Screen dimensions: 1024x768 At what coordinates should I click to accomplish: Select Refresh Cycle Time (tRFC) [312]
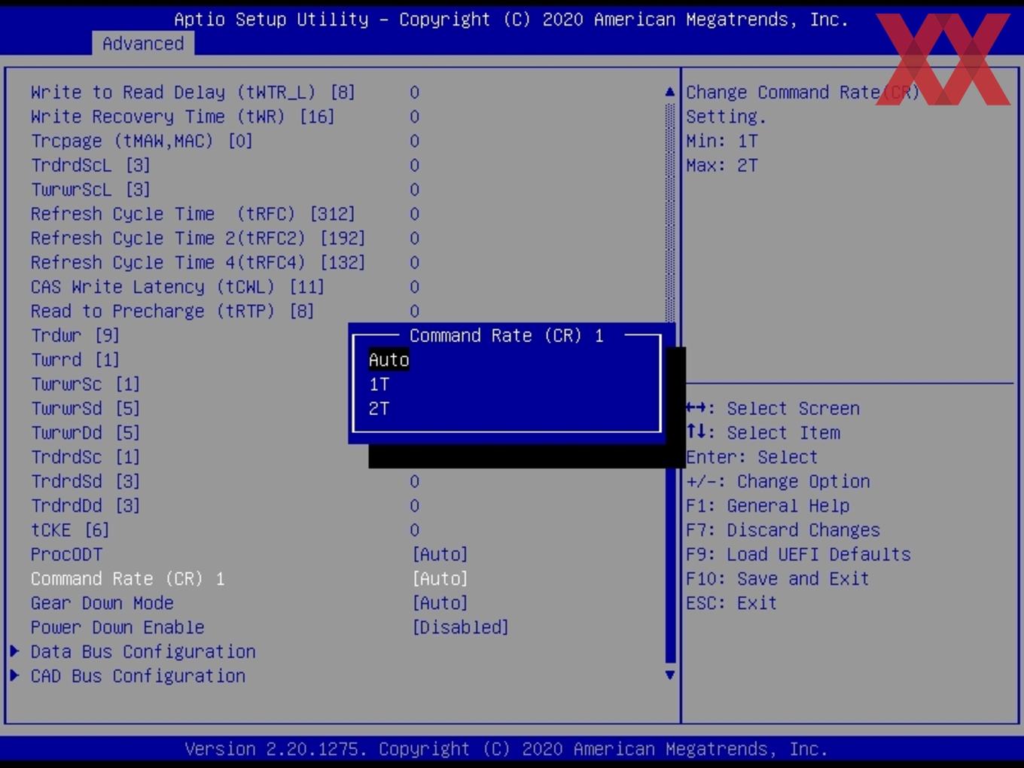tap(193, 214)
